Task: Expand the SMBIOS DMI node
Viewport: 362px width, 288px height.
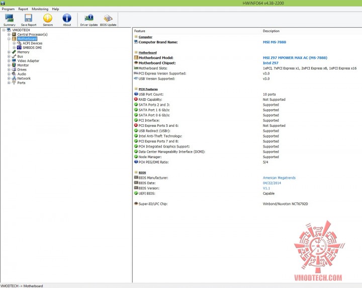Action: point(14,48)
